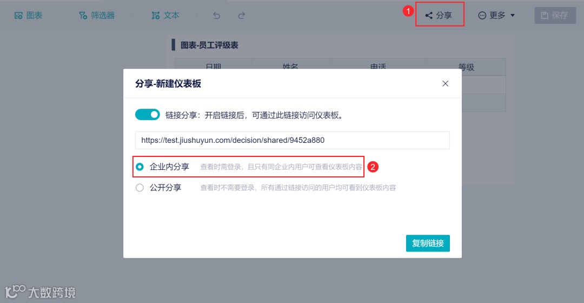584x303 pixels.
Task: Click the 文本 text toolbar button
Action: coord(166,15)
